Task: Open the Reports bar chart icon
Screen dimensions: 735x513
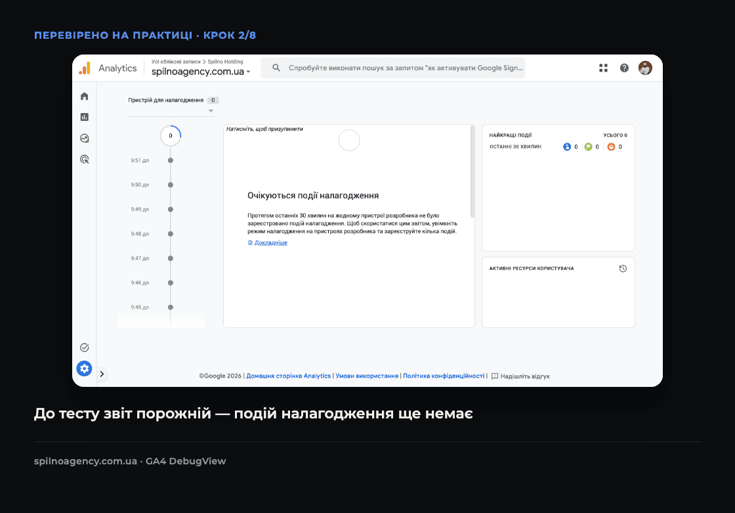Action: (85, 117)
